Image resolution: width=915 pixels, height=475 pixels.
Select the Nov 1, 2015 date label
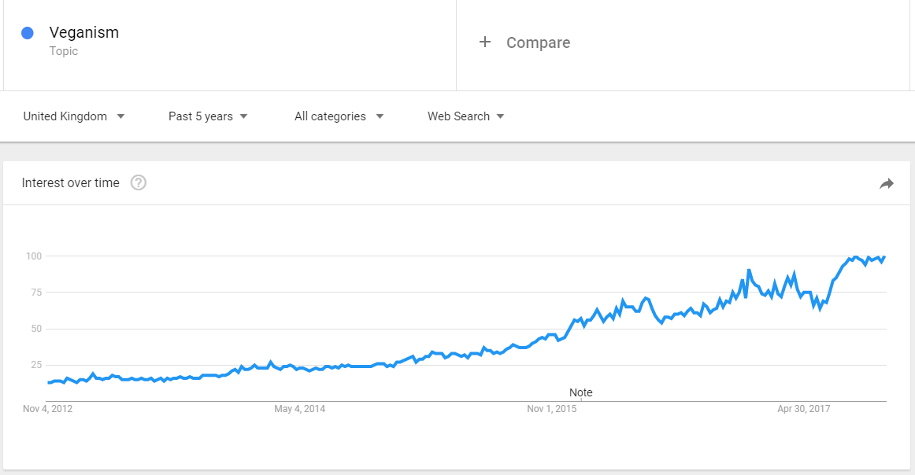(x=551, y=409)
